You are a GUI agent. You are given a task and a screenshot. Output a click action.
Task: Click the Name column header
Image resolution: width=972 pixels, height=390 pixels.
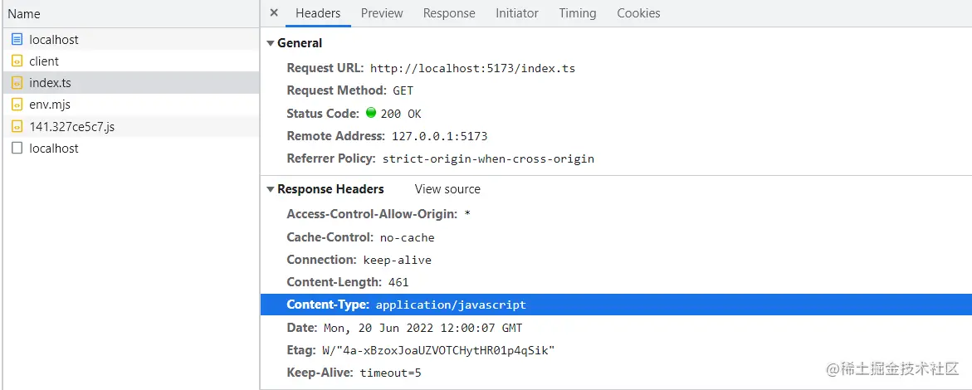click(x=130, y=13)
